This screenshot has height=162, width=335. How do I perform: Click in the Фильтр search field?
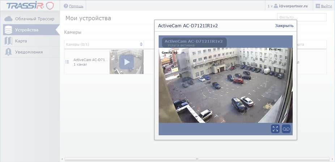pos(301,17)
